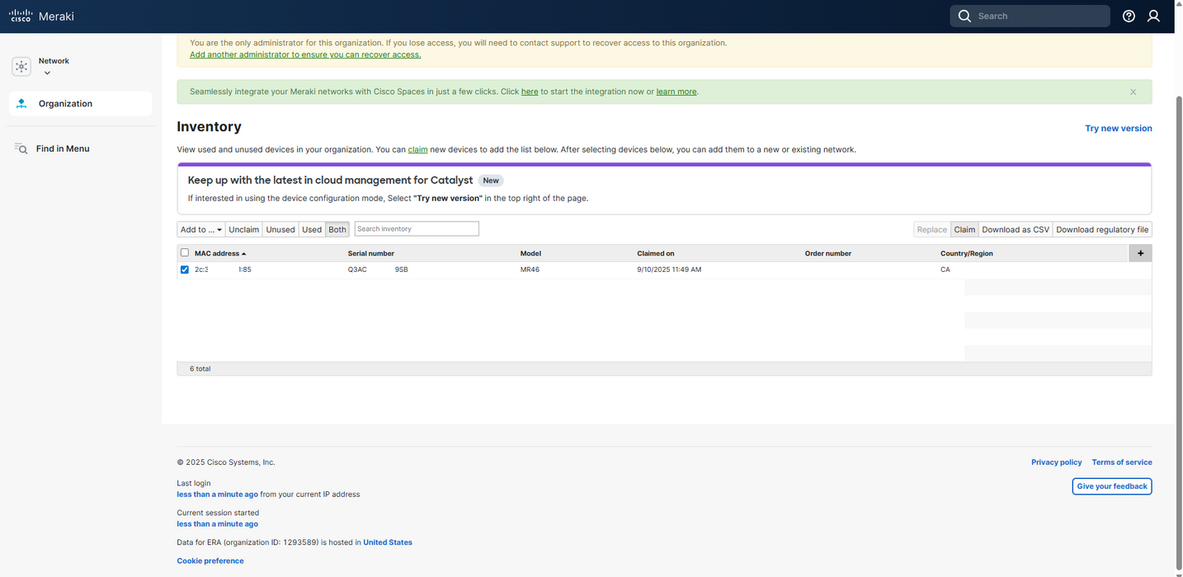Dismiss the Cisco Spaces integration banner

click(x=1133, y=91)
